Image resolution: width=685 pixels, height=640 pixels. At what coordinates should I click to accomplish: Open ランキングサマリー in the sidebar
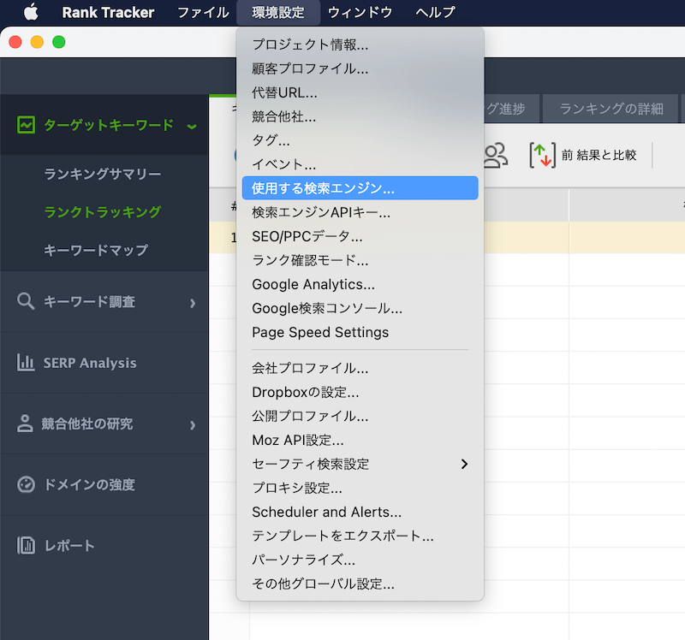coord(103,174)
